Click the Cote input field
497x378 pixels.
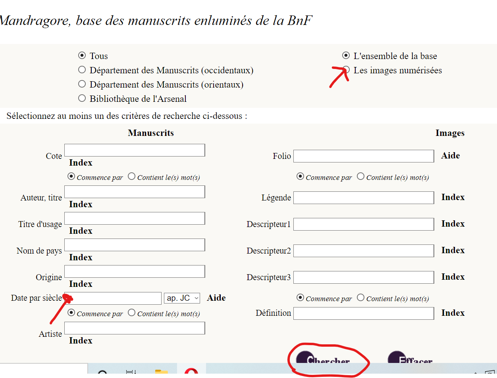pos(135,150)
